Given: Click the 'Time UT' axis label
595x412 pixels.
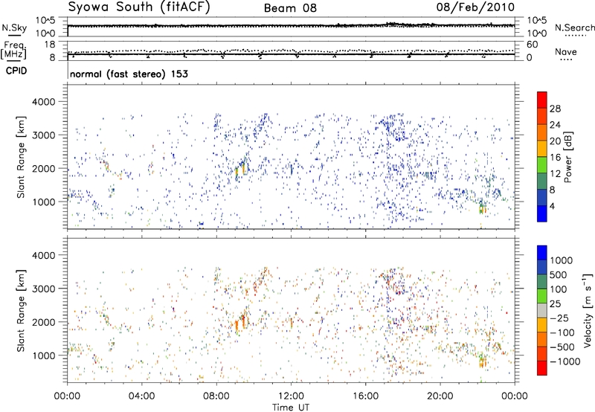Looking at the screenshot, I should click(291, 408).
